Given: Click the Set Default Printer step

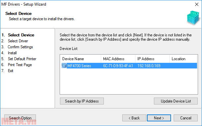Looking at the screenshot, I should (22, 59).
